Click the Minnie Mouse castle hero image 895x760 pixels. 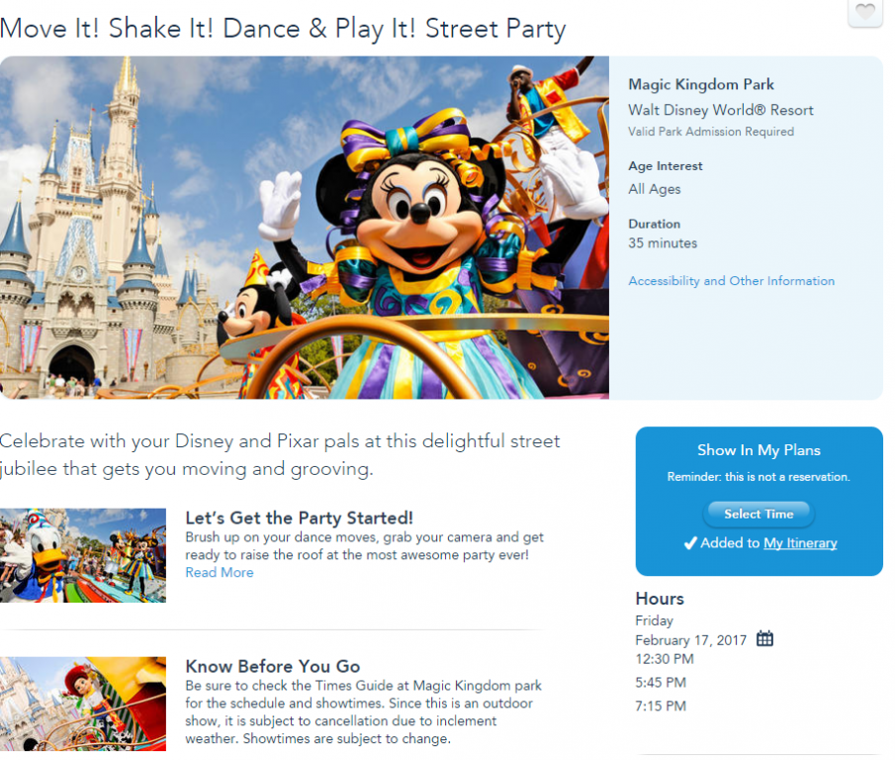click(305, 228)
